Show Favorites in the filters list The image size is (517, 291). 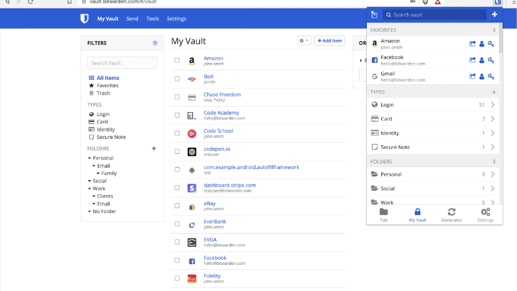click(107, 85)
